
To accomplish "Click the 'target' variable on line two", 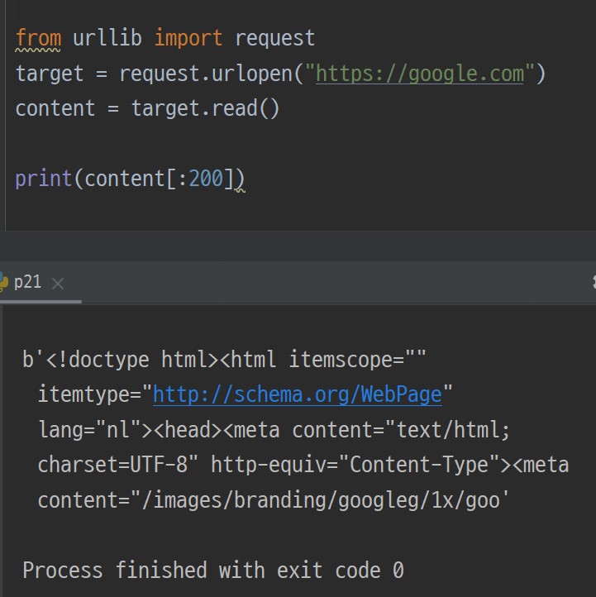I will (x=50, y=74).
